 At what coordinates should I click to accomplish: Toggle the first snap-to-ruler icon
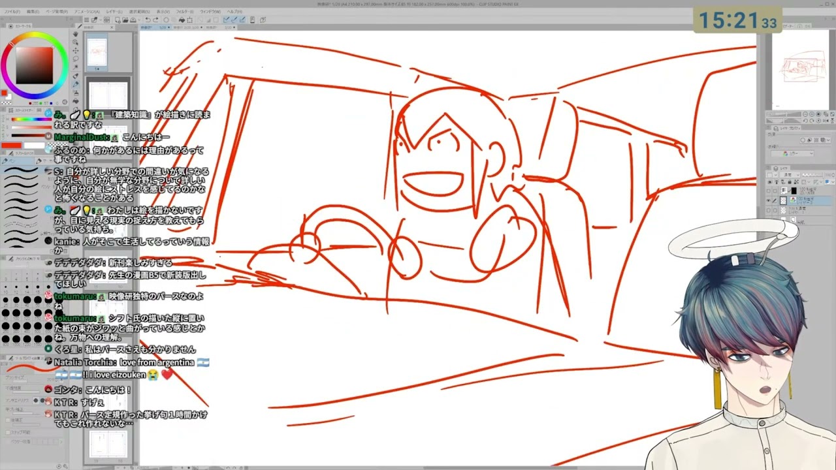[x=225, y=20]
